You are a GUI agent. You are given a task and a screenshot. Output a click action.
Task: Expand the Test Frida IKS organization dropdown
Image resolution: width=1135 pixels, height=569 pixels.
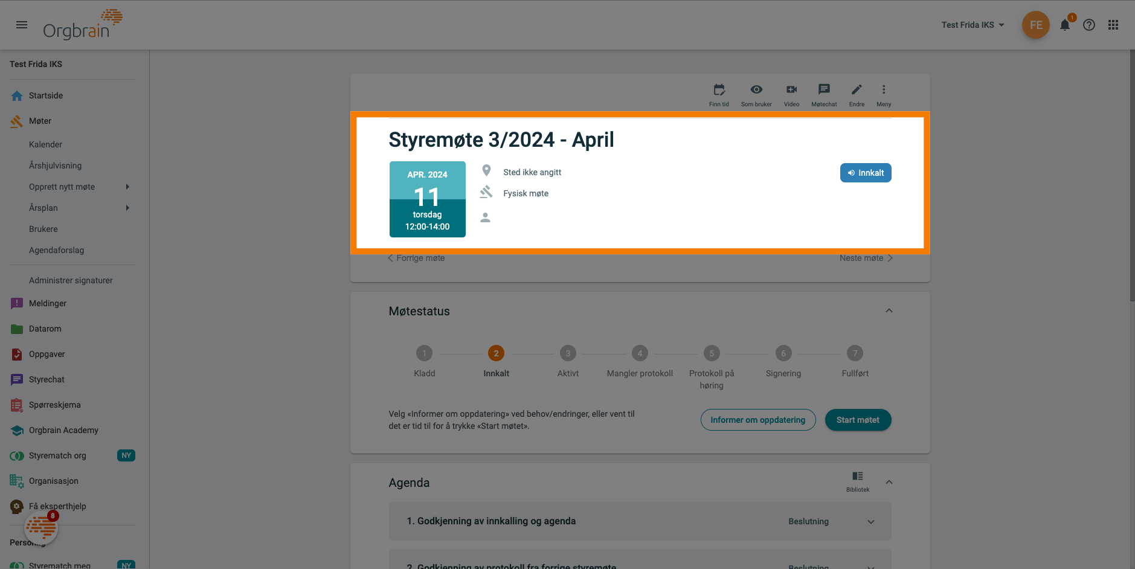tap(973, 25)
